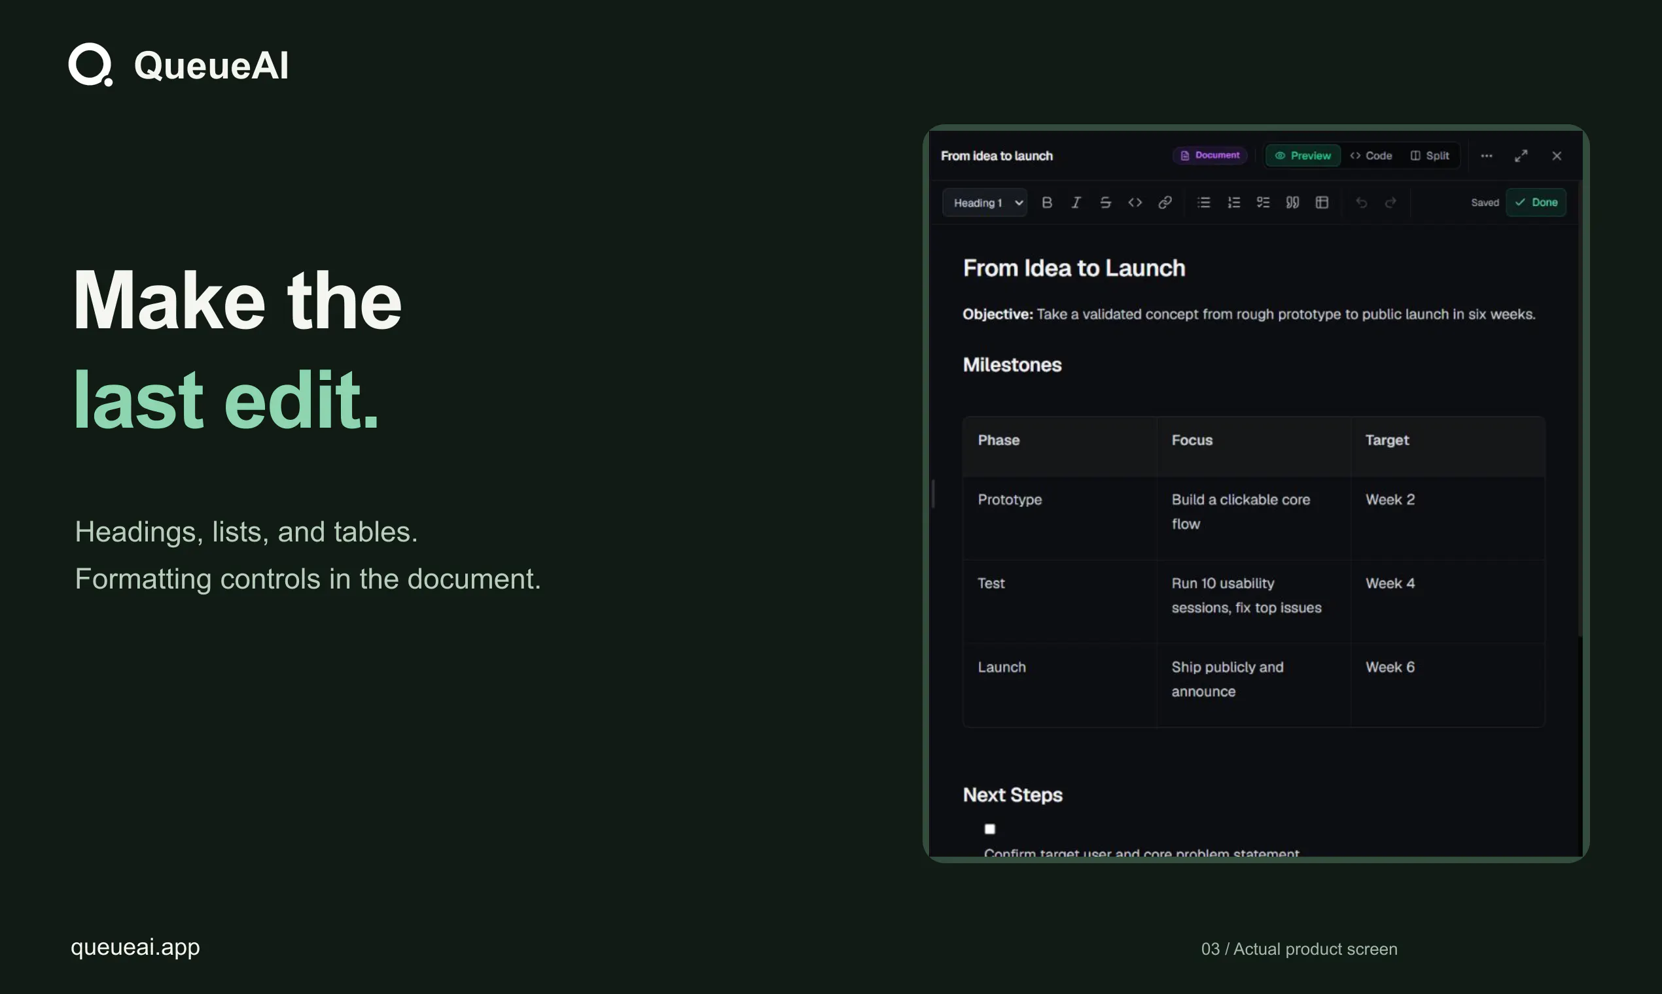This screenshot has height=994, width=1662.
Task: Click the Objective paragraph text
Action: pos(1249,314)
